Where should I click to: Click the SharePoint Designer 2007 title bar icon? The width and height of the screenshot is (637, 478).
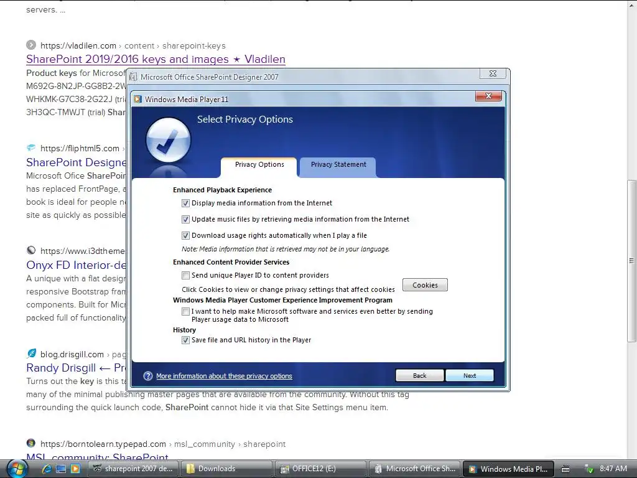133,77
